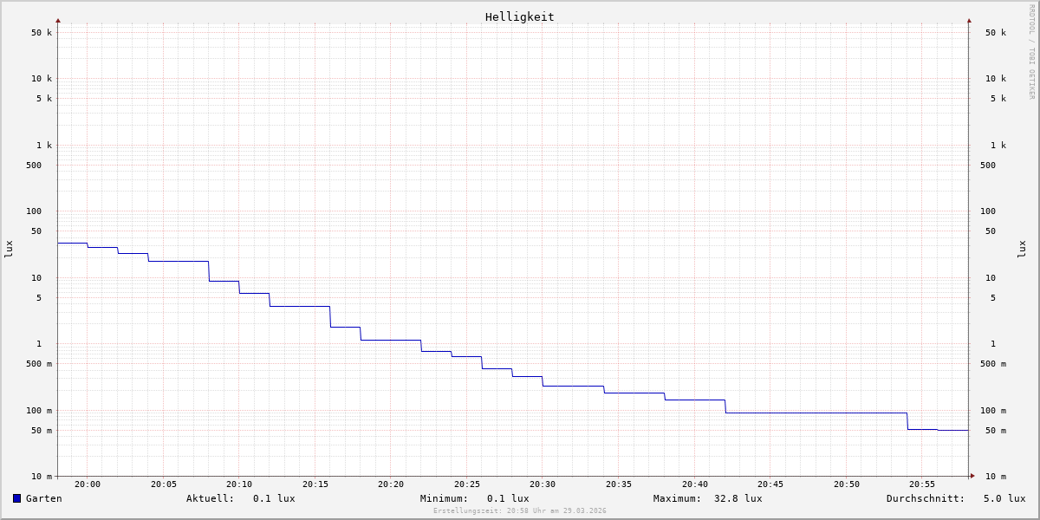Click the '20:05' time axis label
The width and height of the screenshot is (1040, 520).
tap(164, 484)
